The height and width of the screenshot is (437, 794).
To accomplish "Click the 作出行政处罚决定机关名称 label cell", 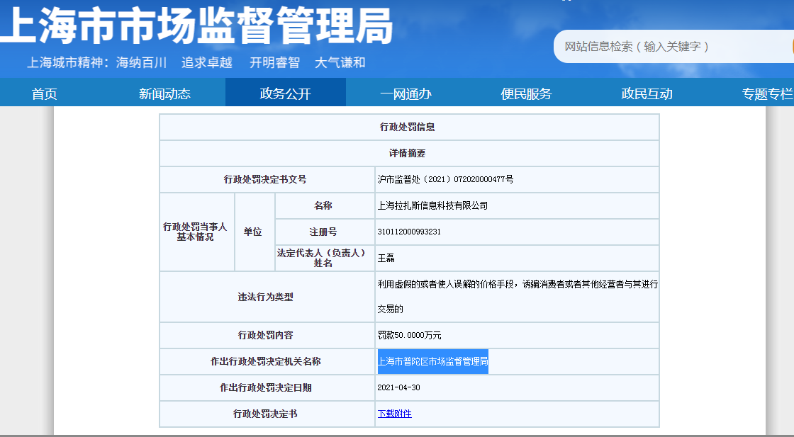I will click(x=267, y=362).
